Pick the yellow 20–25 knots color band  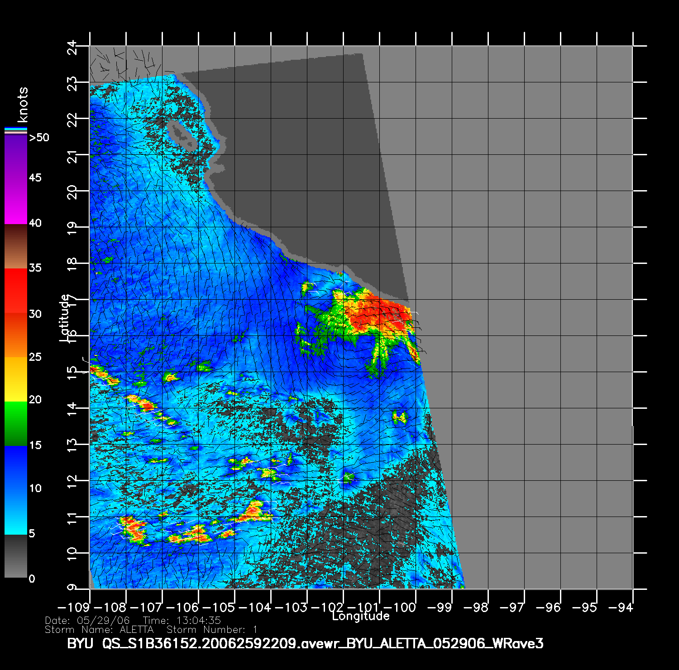click(15, 379)
